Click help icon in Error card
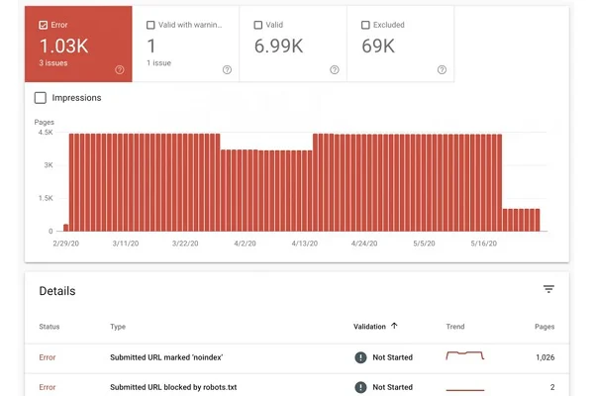594x396 pixels. point(120,69)
